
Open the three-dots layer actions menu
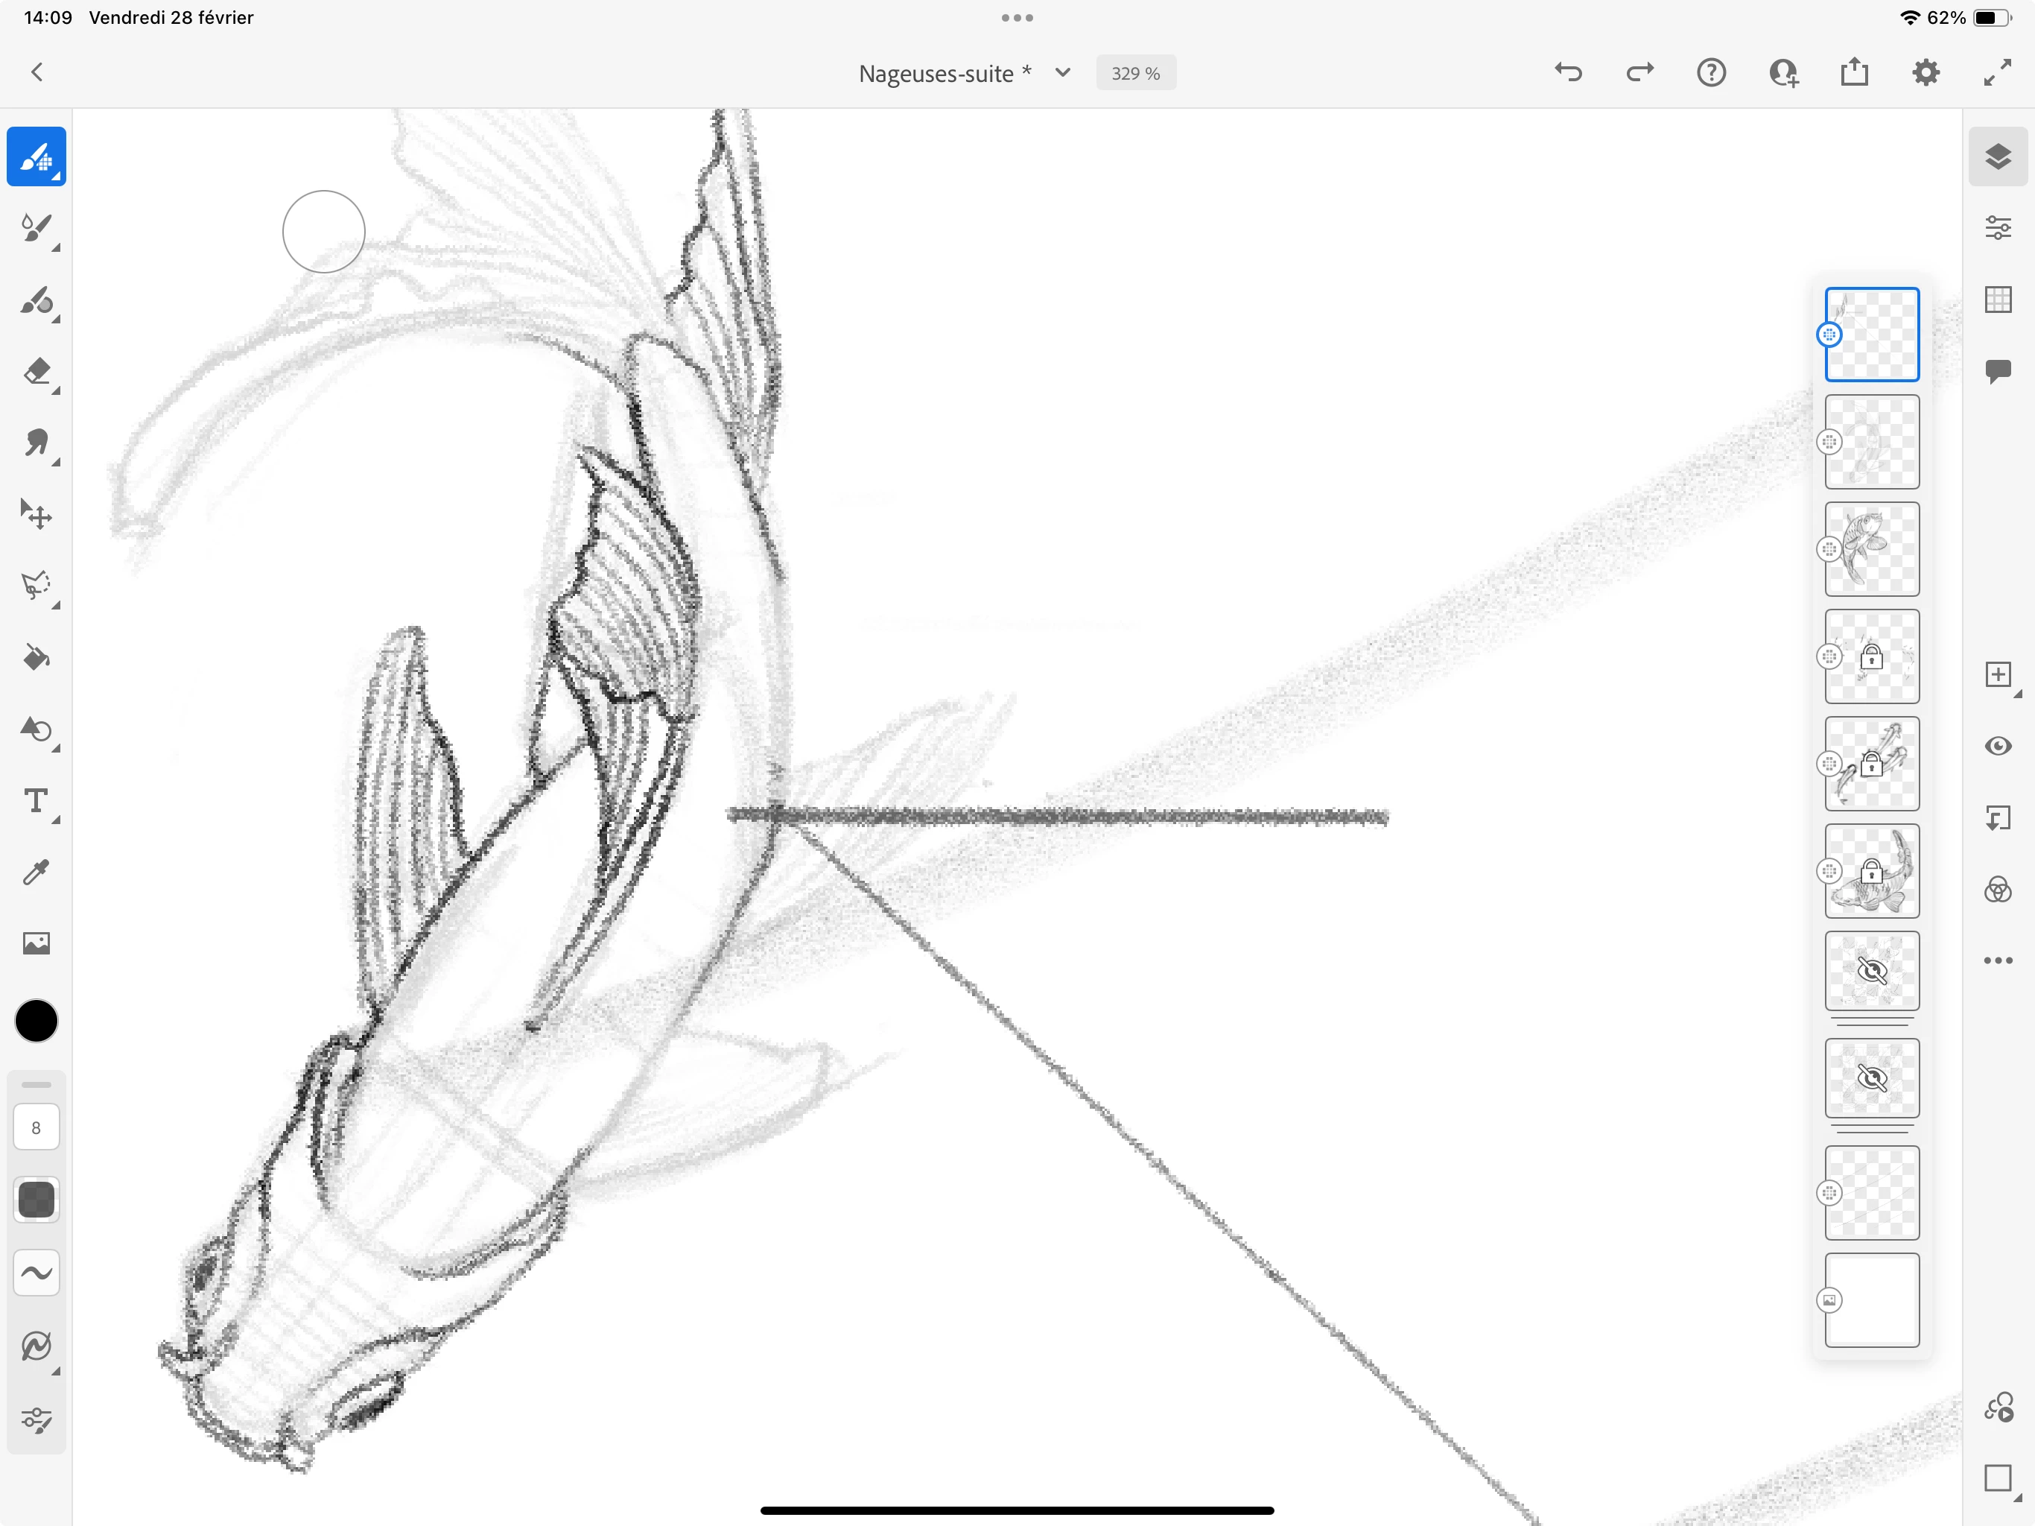click(x=1997, y=961)
